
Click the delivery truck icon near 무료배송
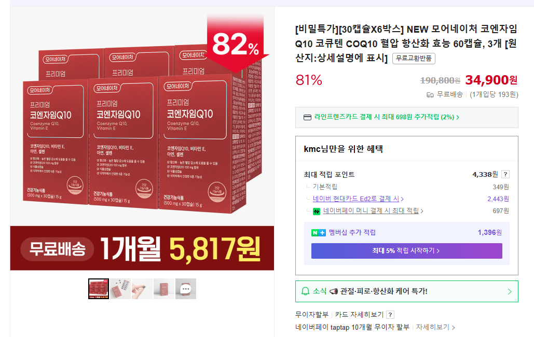[x=430, y=95]
